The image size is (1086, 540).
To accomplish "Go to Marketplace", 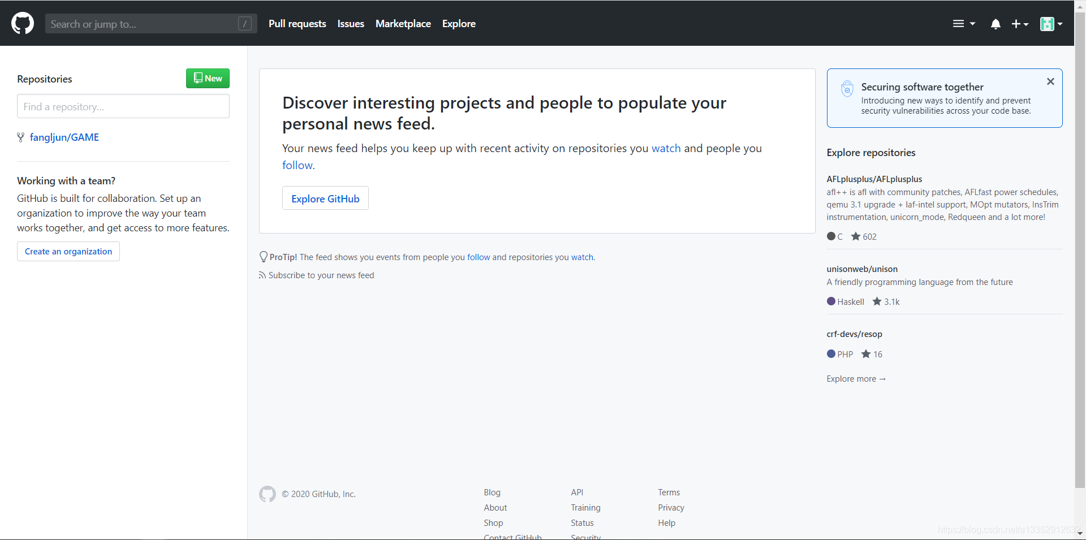I will [403, 24].
